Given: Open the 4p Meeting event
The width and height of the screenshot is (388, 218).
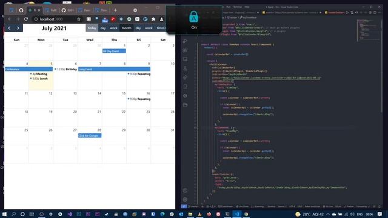Looking at the screenshot, I should pos(39,74).
